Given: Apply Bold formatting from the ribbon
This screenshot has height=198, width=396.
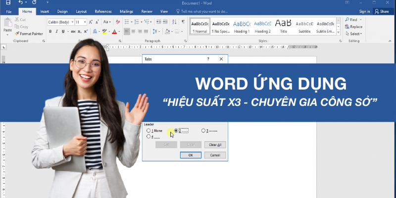Looking at the screenshot, I should 50,31.
